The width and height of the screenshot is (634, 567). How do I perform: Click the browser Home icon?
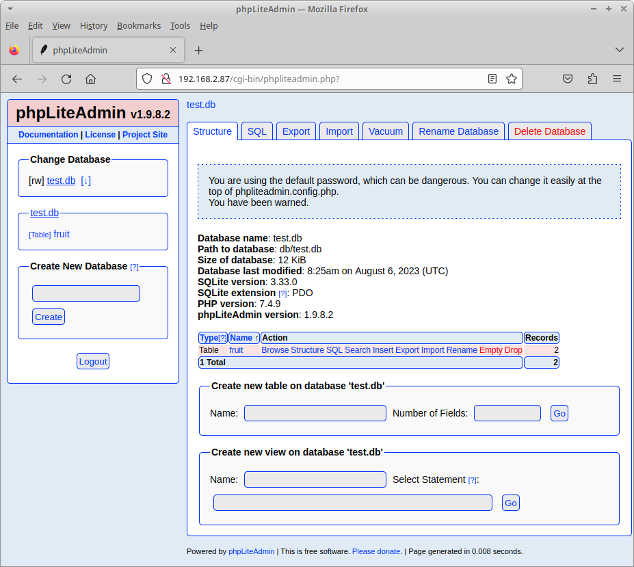pyautogui.click(x=90, y=79)
